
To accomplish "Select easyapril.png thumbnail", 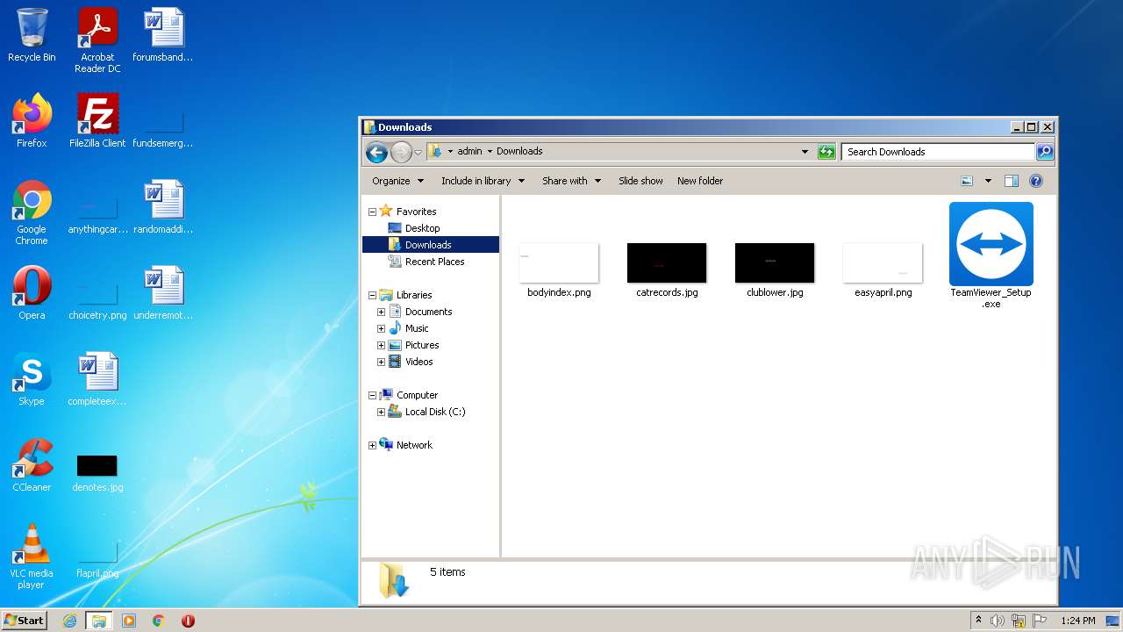I will coord(883,270).
